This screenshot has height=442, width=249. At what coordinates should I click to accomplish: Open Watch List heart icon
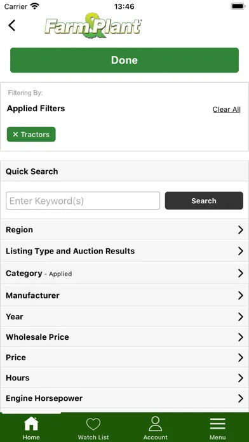click(93, 424)
